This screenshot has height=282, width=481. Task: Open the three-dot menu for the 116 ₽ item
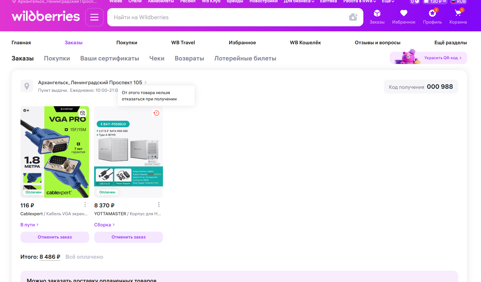click(x=85, y=205)
